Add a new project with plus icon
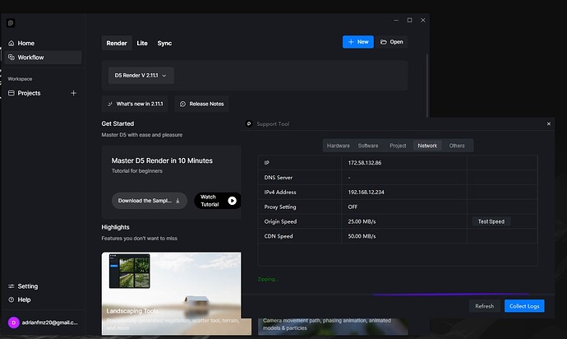This screenshot has width=567, height=339. (73, 93)
